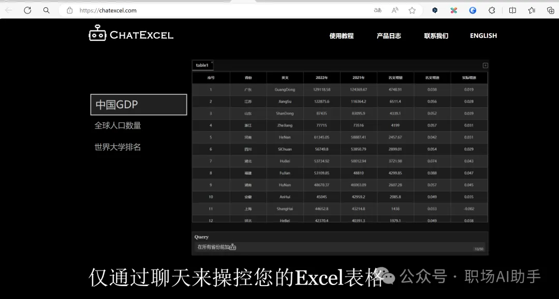Add page to favorites with star icon
Image resolution: width=559 pixels, height=299 pixels.
click(x=412, y=10)
